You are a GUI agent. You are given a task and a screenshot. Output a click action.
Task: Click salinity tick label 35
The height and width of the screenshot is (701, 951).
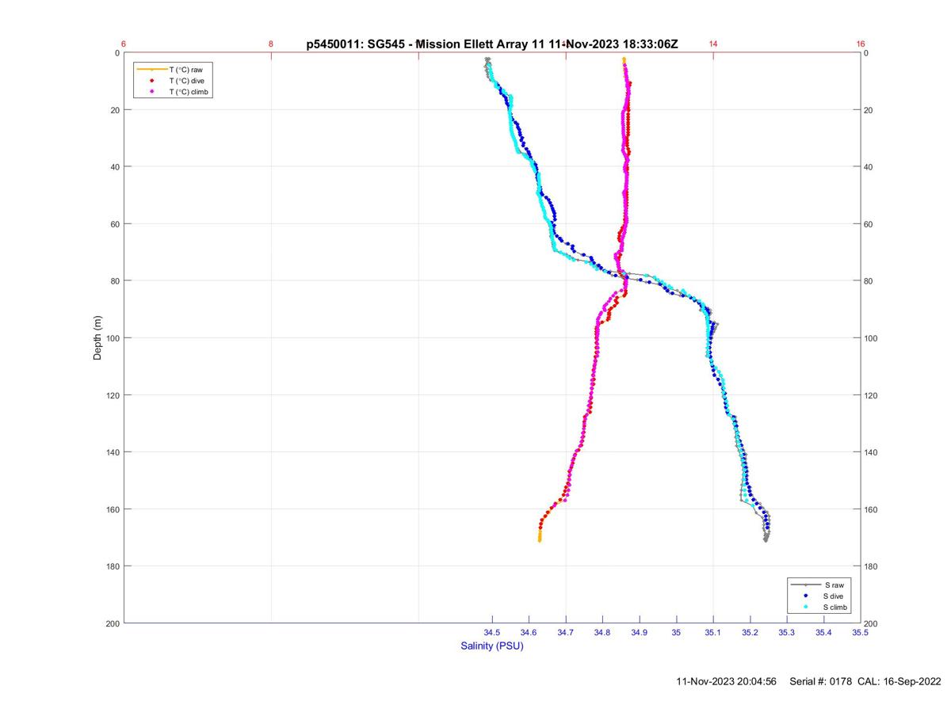[677, 632]
